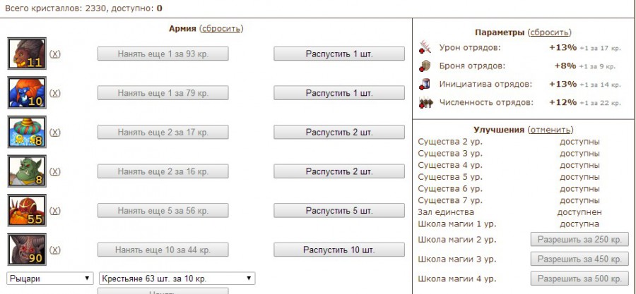Reset the army via сбросить link
The width and height of the screenshot is (636, 294).
pyautogui.click(x=221, y=29)
